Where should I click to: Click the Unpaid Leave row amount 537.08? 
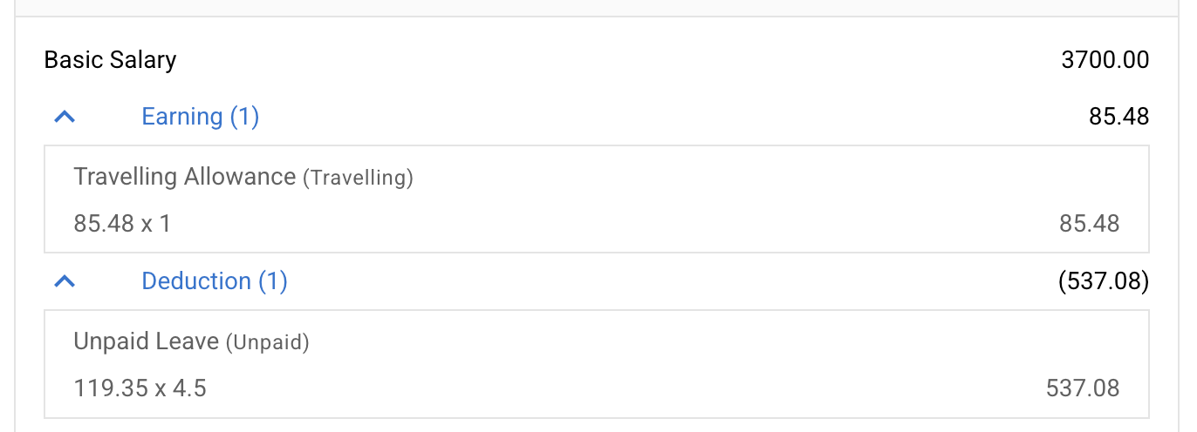point(1082,388)
